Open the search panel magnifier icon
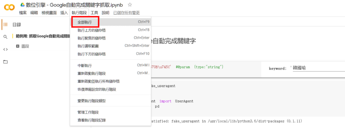Viewport: 345px width, 128px height. tap(5, 37)
